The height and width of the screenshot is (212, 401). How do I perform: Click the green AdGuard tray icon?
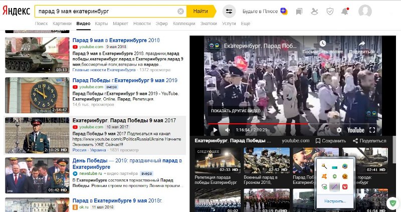click(334, 176)
